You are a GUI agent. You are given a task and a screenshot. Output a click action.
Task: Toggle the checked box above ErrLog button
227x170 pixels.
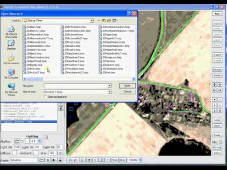220,142
